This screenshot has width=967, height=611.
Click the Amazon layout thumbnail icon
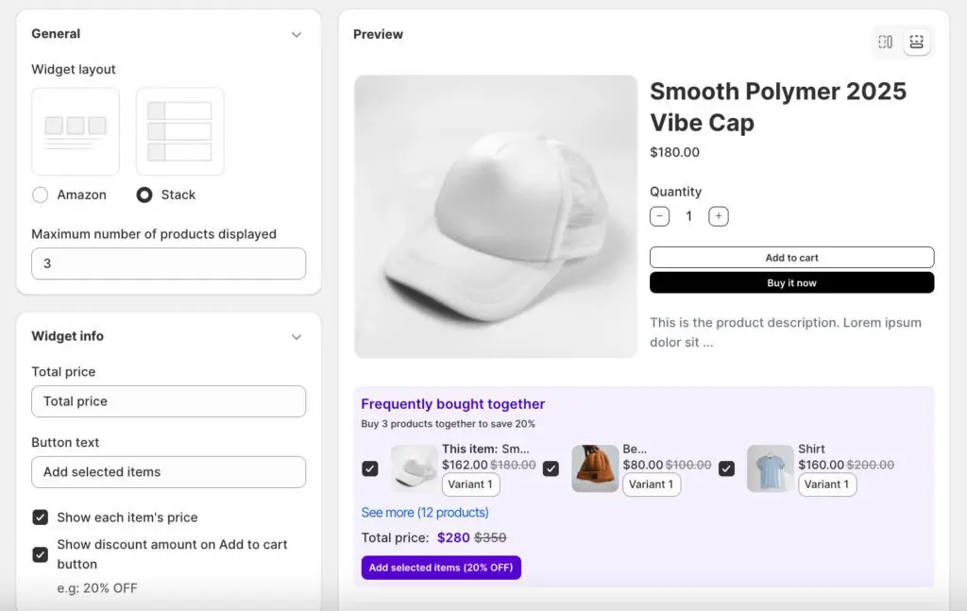pyautogui.click(x=76, y=131)
